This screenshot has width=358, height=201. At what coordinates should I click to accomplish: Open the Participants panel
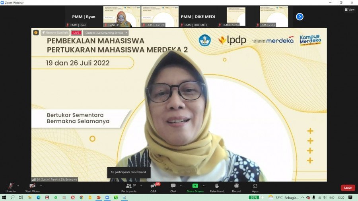[x=129, y=187]
